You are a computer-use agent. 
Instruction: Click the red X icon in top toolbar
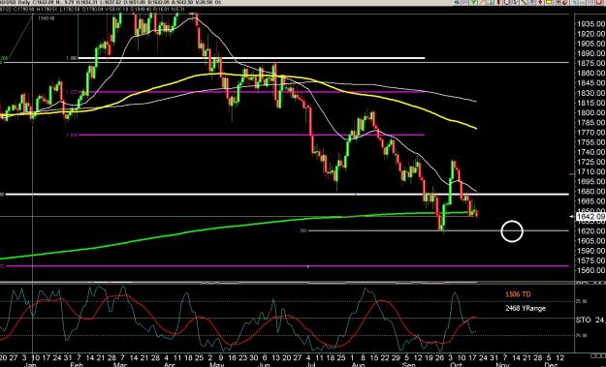pos(597,2)
